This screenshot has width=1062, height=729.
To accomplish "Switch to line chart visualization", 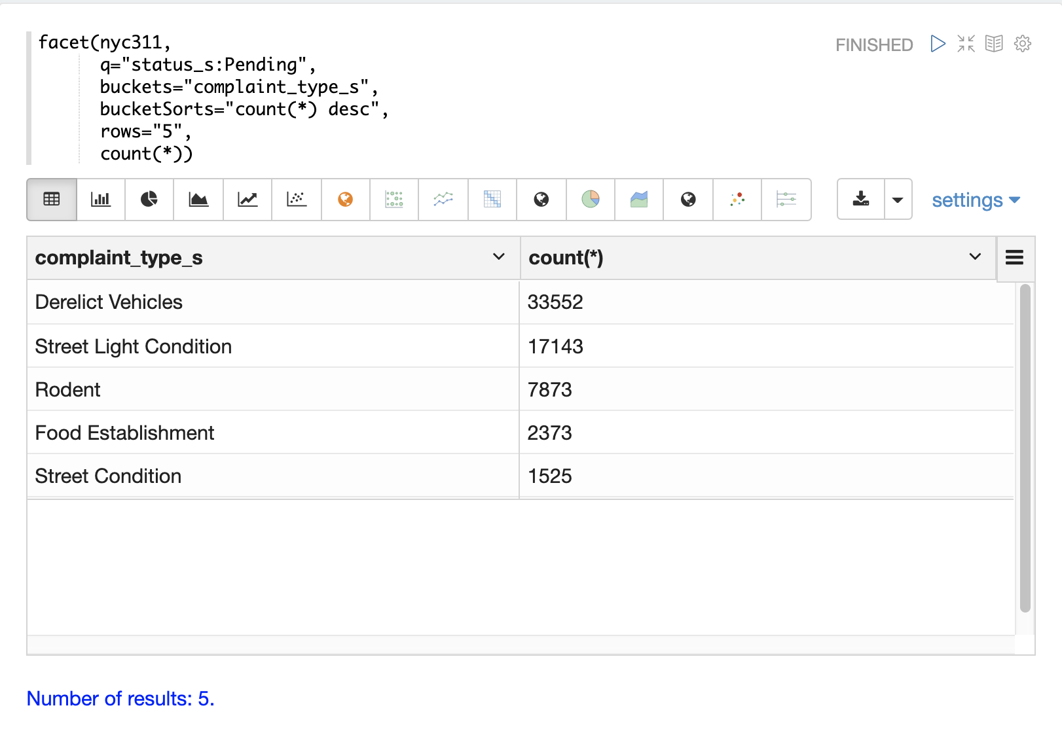I will (x=247, y=200).
